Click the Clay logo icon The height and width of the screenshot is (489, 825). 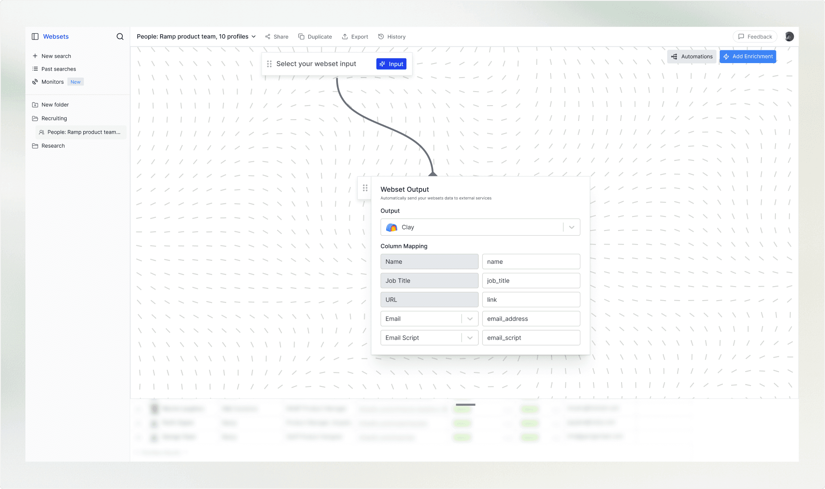[391, 227]
